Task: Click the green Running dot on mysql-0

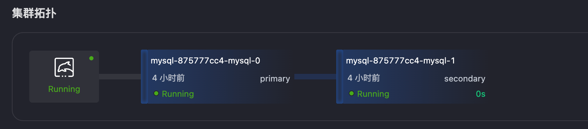Action: click(156, 93)
